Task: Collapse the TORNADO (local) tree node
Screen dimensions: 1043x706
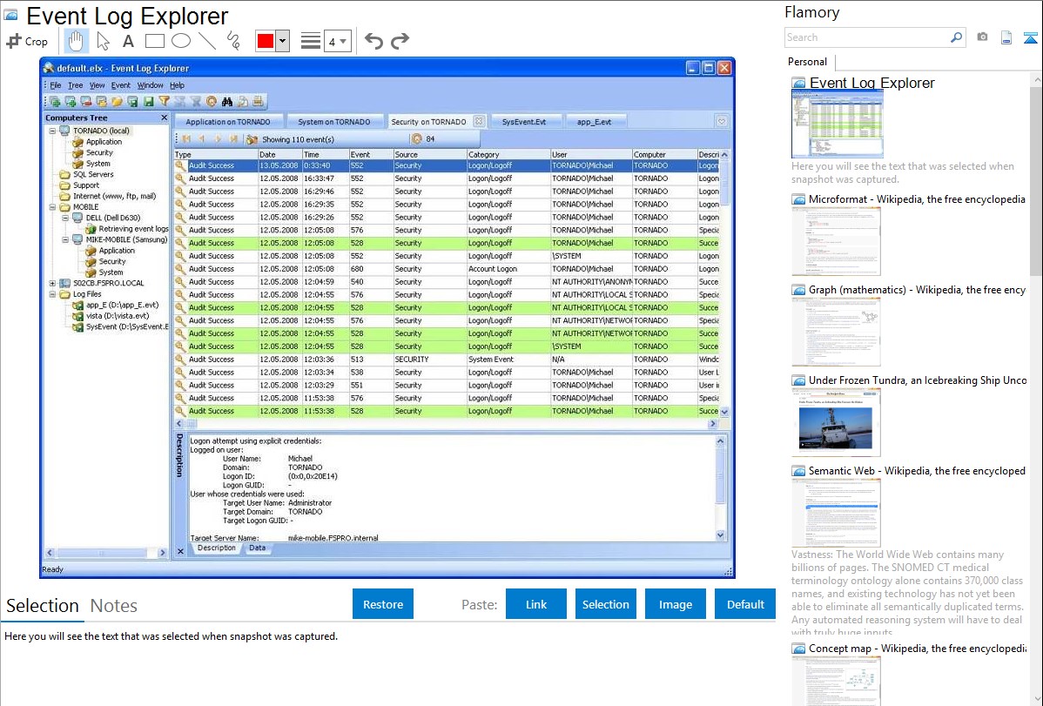Action: click(x=52, y=131)
